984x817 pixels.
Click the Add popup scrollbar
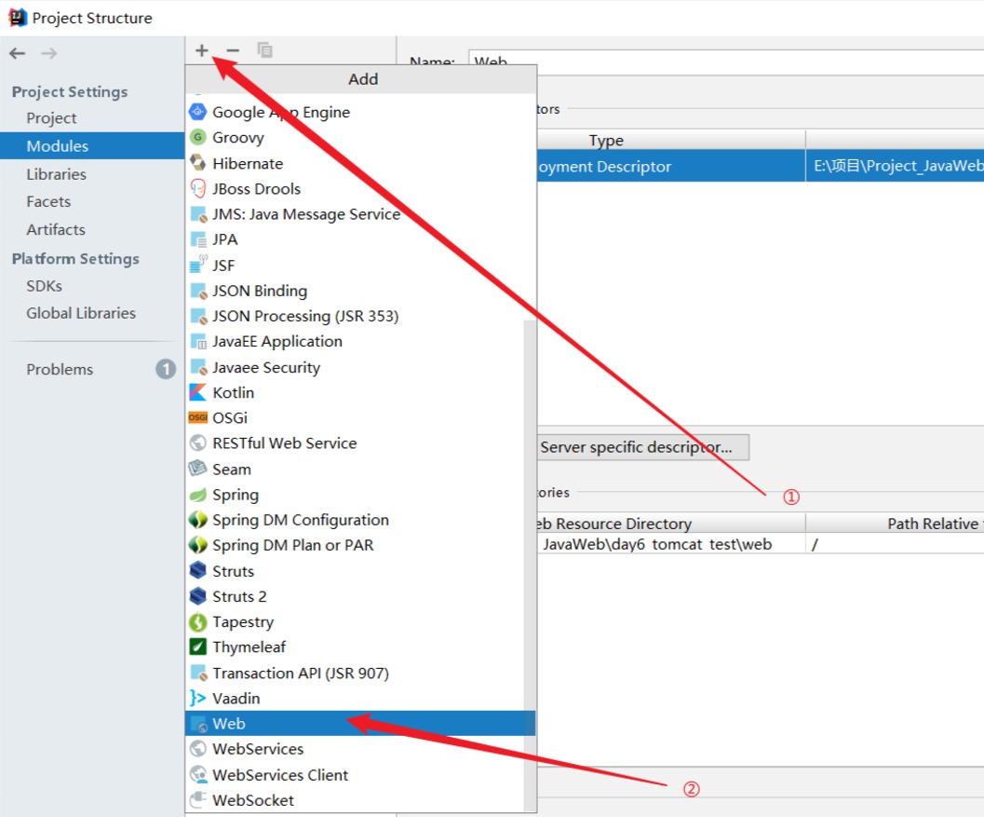[x=530, y=565]
